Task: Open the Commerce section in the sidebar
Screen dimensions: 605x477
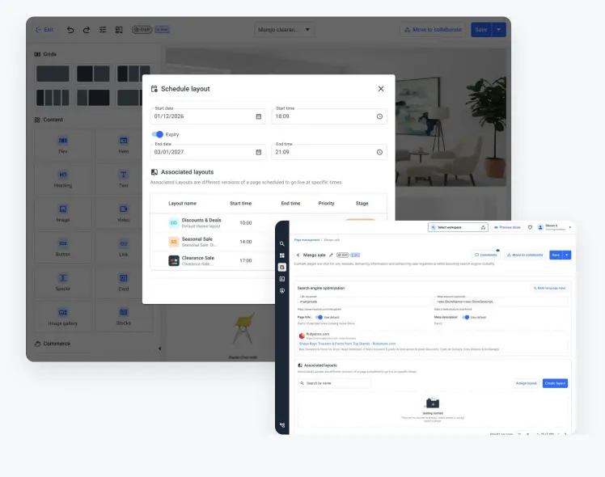Action: 53,344
